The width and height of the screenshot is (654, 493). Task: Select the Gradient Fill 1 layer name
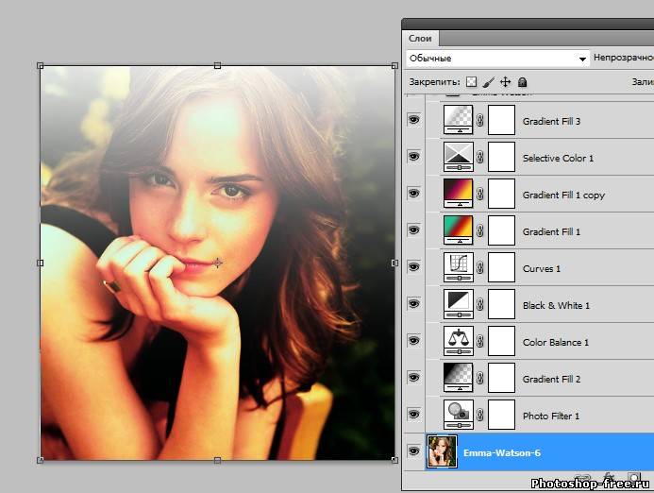[551, 231]
